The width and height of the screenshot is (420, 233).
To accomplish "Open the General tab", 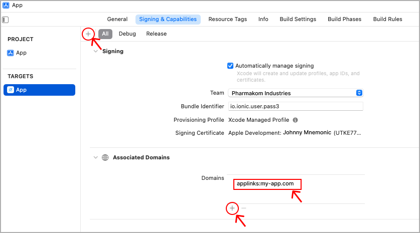I will 117,20.
